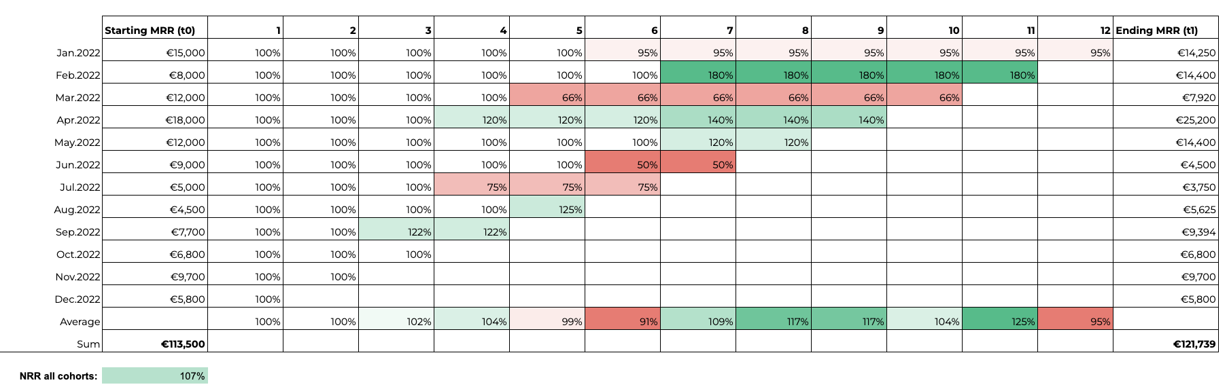1227x389 pixels.
Task: Select the Ending MRR (t1) header cell
Action: [1165, 30]
